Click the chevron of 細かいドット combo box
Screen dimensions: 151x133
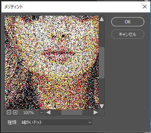[x=90, y=122]
